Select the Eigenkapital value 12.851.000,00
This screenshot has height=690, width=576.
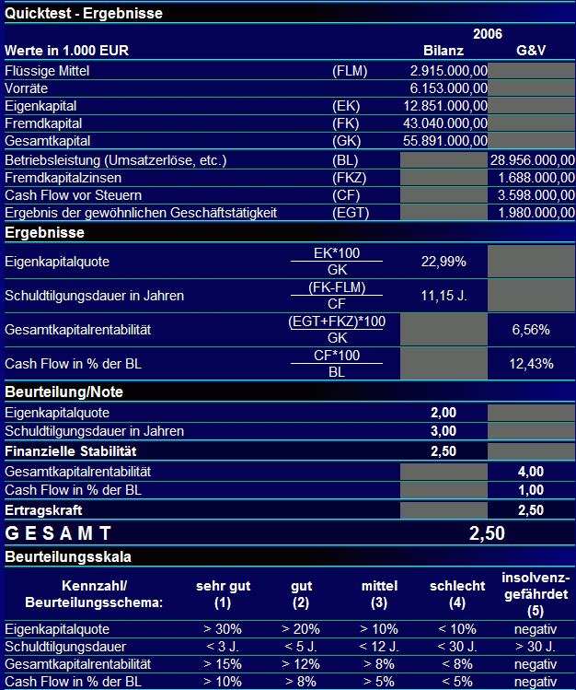pos(444,106)
